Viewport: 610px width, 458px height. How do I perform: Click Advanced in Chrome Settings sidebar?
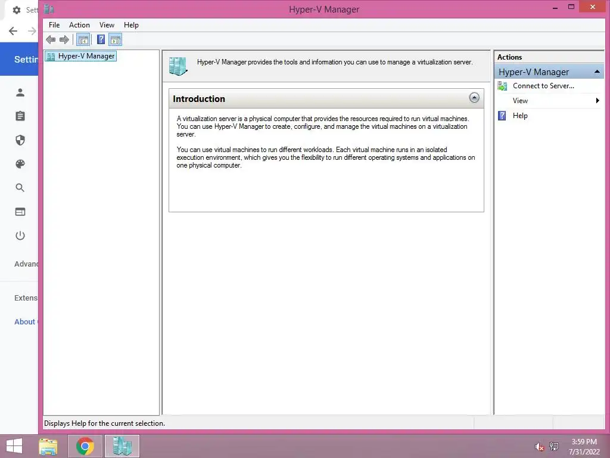(x=26, y=264)
